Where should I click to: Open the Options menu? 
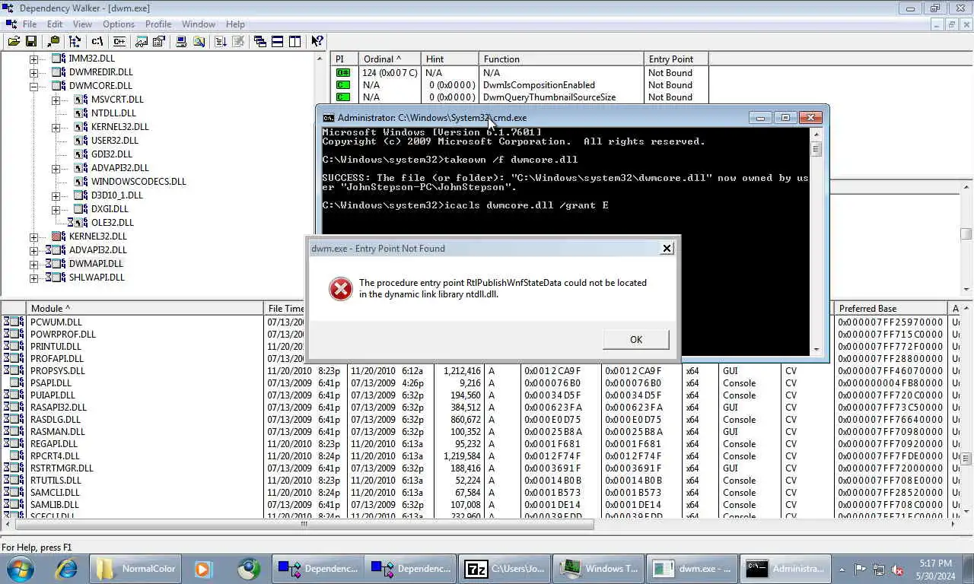click(119, 24)
